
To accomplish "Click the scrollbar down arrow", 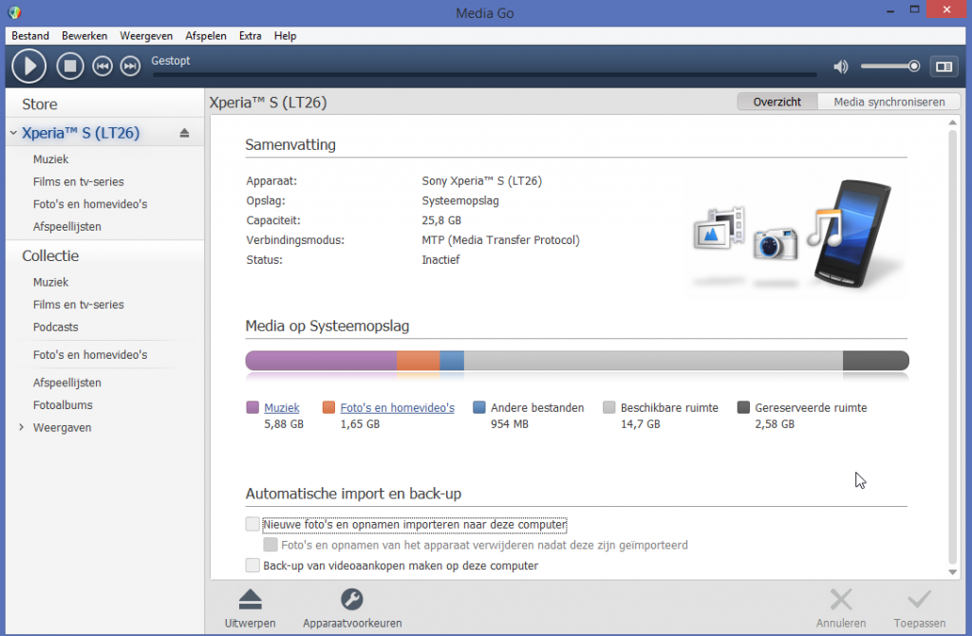I will (x=953, y=572).
